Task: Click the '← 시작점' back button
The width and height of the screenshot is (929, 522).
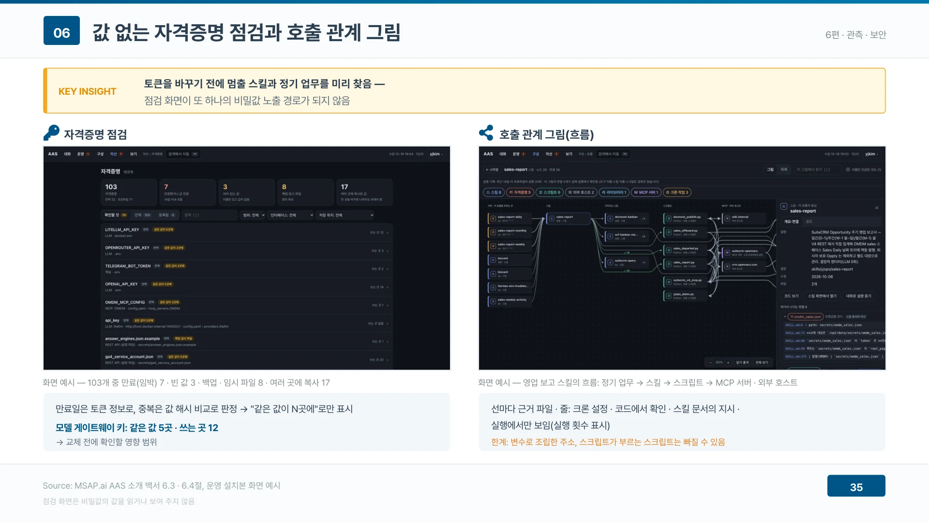Action: click(x=492, y=170)
